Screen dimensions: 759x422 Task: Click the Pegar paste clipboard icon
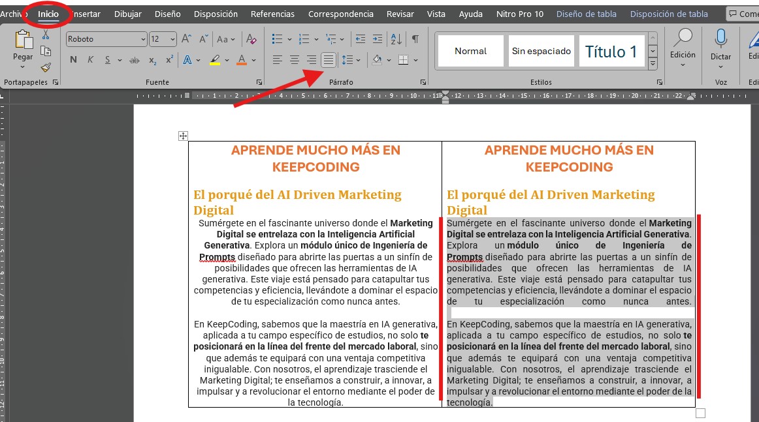[23, 40]
